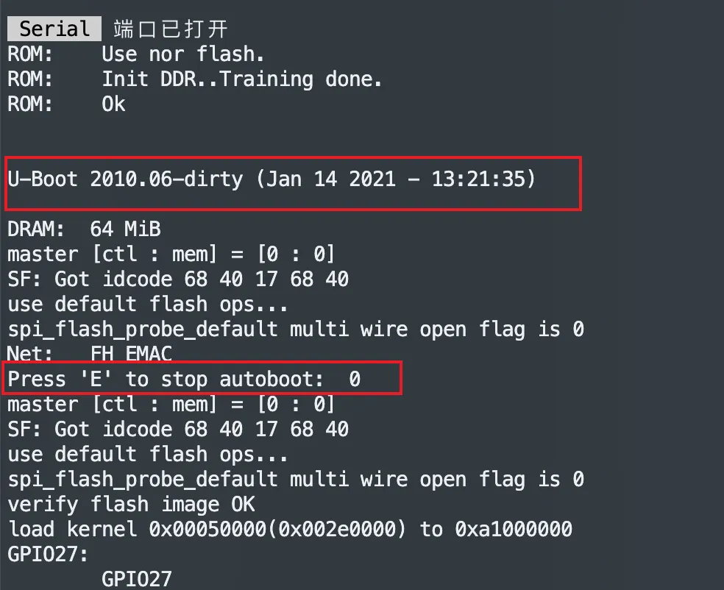Screen dimensions: 724x590
Task: Click the first 'master [ctl : mem]' line
Action: click(171, 254)
